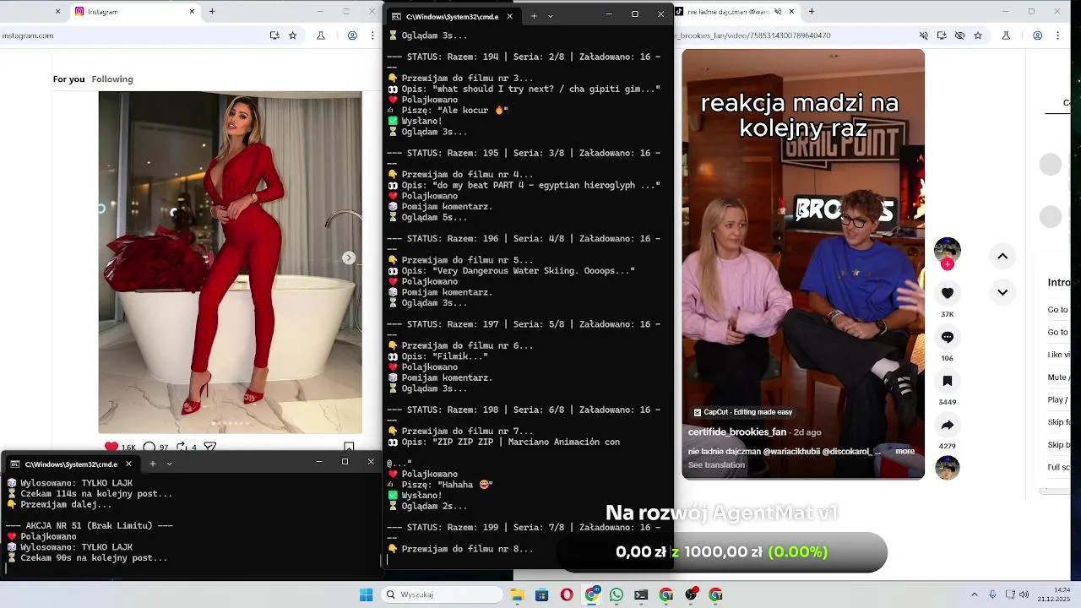This screenshot has height=608, width=1081.
Task: Click the Instagram post photo
Action: [x=231, y=263]
